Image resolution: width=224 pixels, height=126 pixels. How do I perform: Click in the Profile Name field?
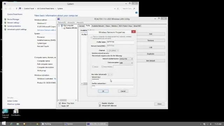(120, 42)
